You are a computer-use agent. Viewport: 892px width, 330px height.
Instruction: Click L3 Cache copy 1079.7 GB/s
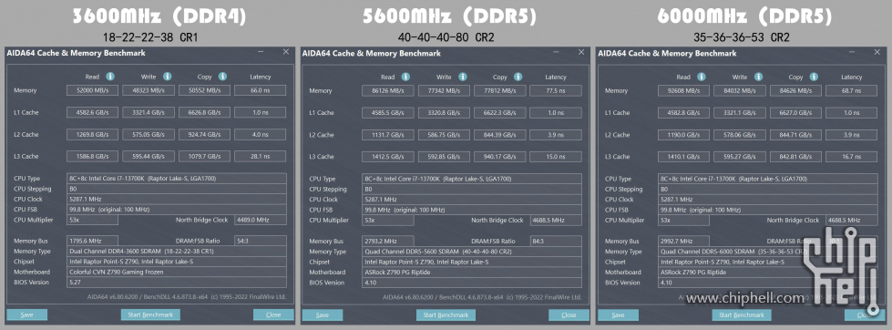point(204,157)
